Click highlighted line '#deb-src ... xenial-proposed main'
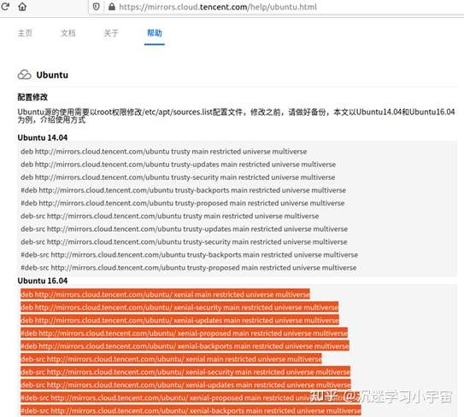This screenshot has width=464, height=417. pyautogui.click(x=190, y=397)
